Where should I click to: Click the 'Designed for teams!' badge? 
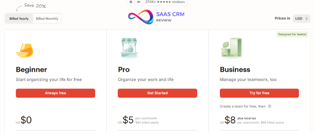292,34
